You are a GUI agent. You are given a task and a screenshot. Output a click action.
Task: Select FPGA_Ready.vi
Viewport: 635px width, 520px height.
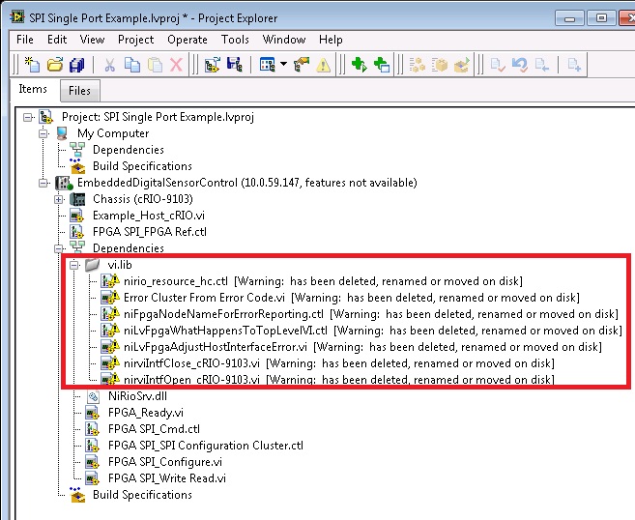coord(145,413)
